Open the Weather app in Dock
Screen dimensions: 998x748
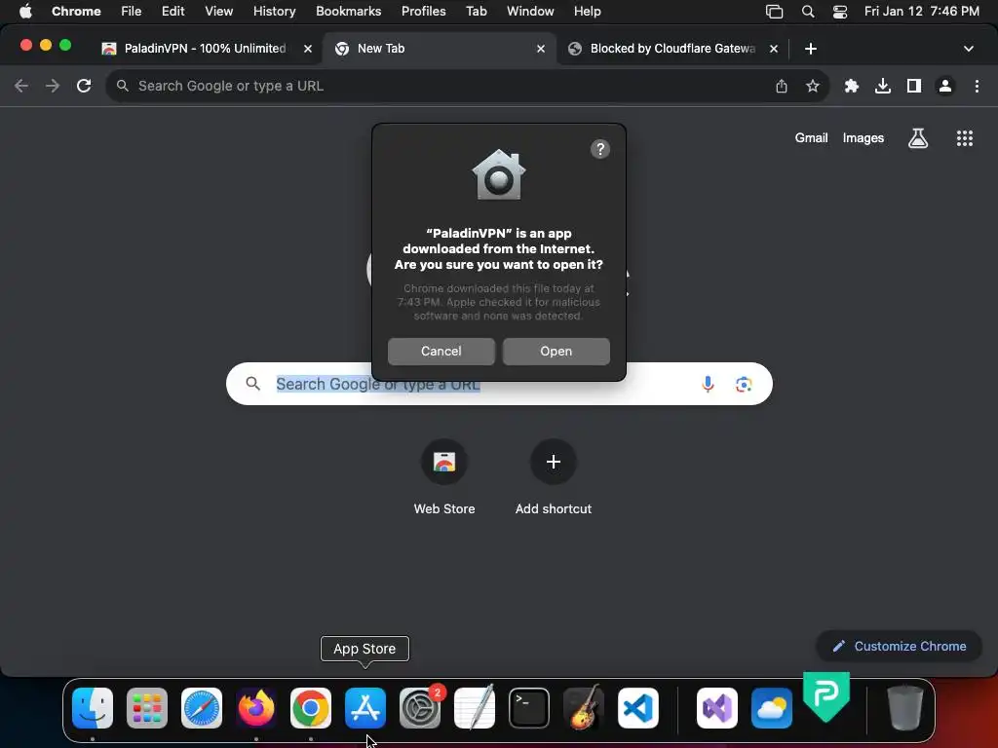pos(772,708)
